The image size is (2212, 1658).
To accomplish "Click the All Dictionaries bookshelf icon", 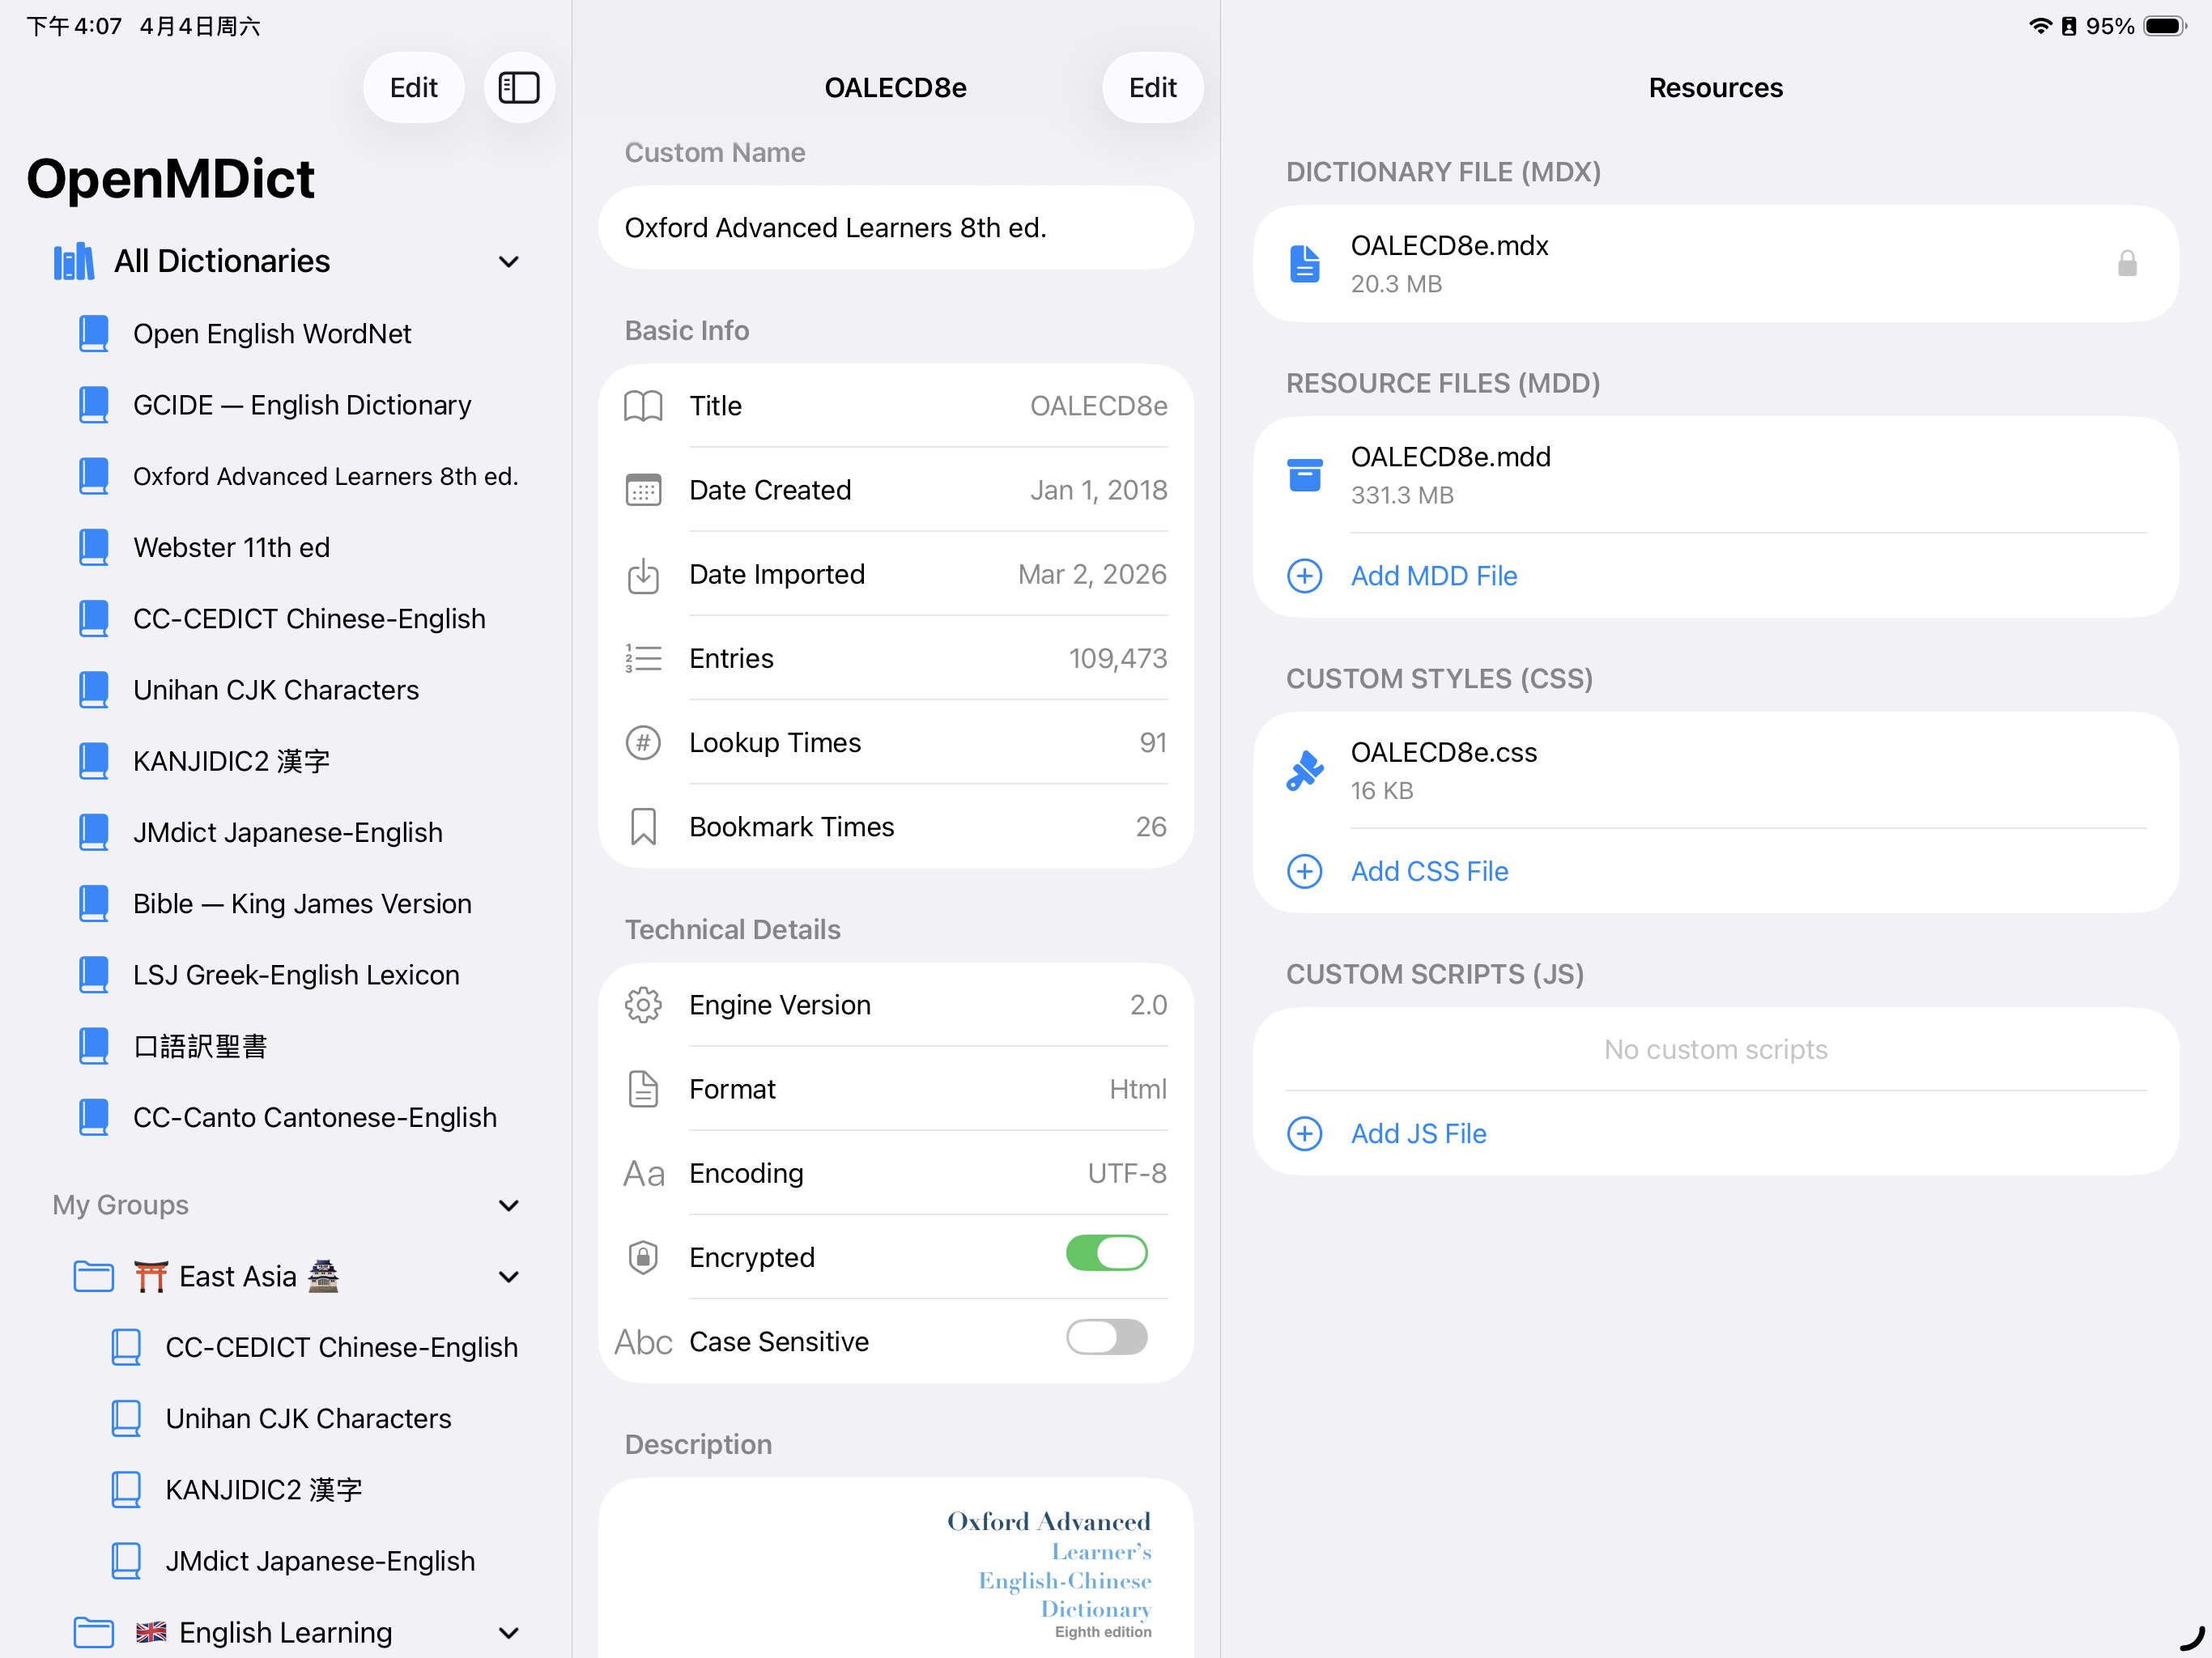I will pos(74,262).
